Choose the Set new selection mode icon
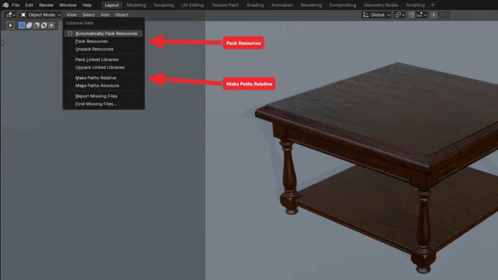 pyautogui.click(x=21, y=25)
